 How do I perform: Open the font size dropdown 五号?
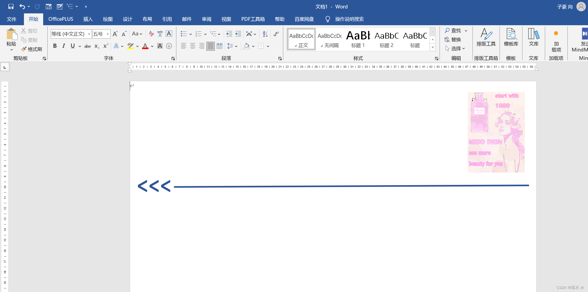tap(108, 34)
